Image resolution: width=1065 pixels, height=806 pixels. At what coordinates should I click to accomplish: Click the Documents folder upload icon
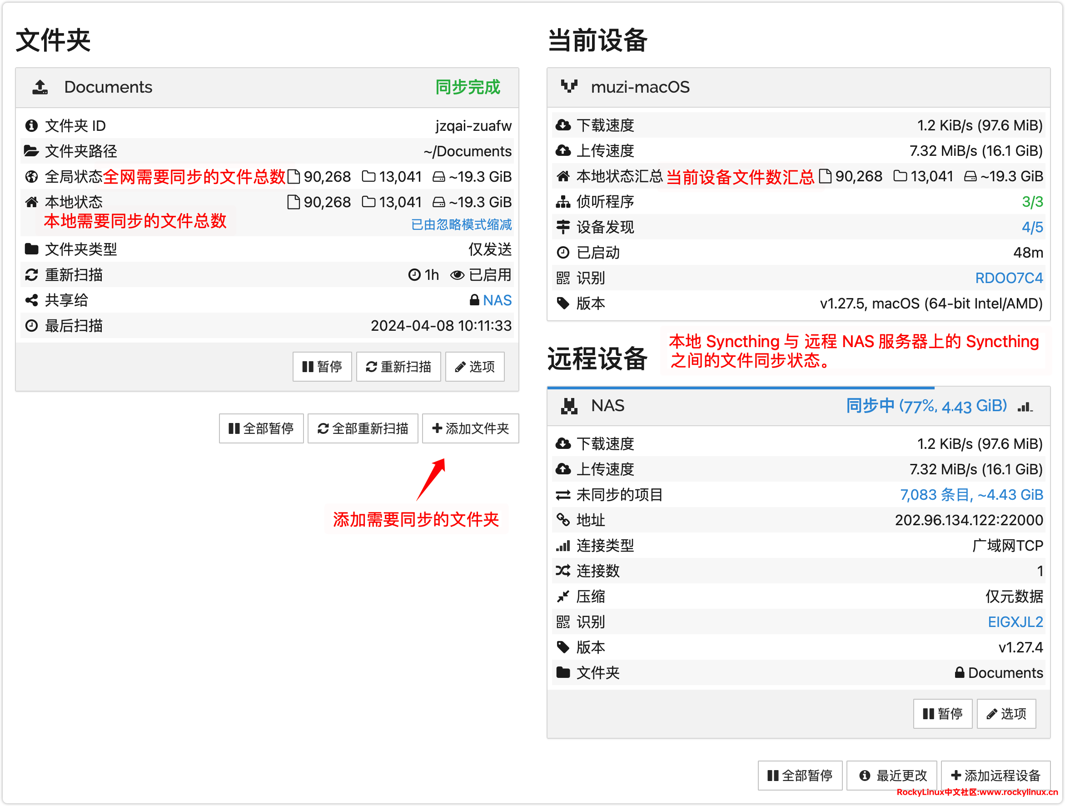[40, 87]
